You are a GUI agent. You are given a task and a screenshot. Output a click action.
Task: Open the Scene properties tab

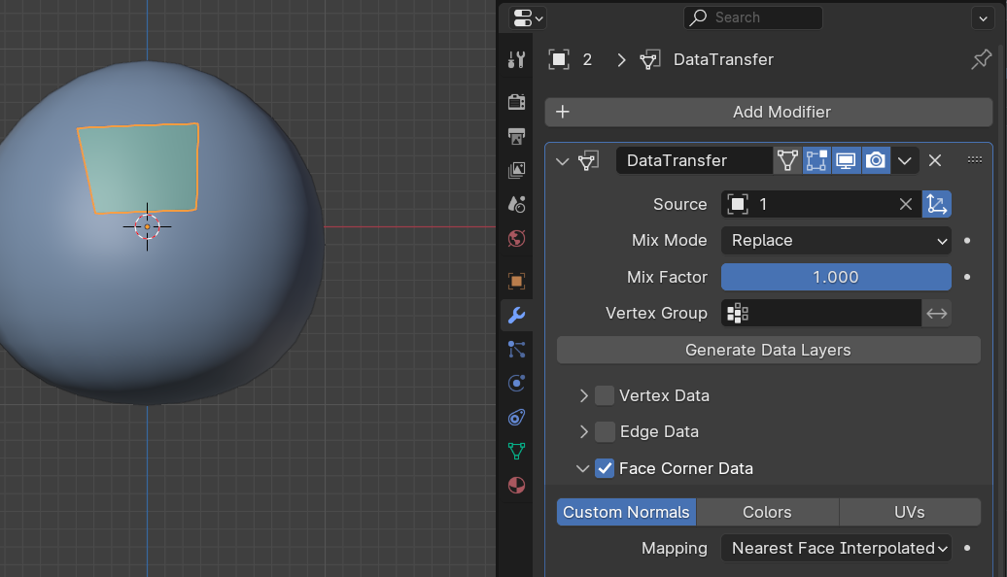point(516,204)
